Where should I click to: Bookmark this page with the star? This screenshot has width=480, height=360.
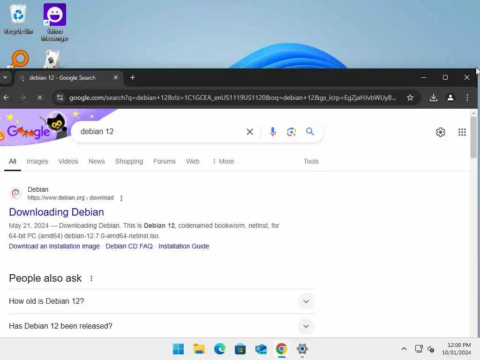pyautogui.click(x=410, y=97)
